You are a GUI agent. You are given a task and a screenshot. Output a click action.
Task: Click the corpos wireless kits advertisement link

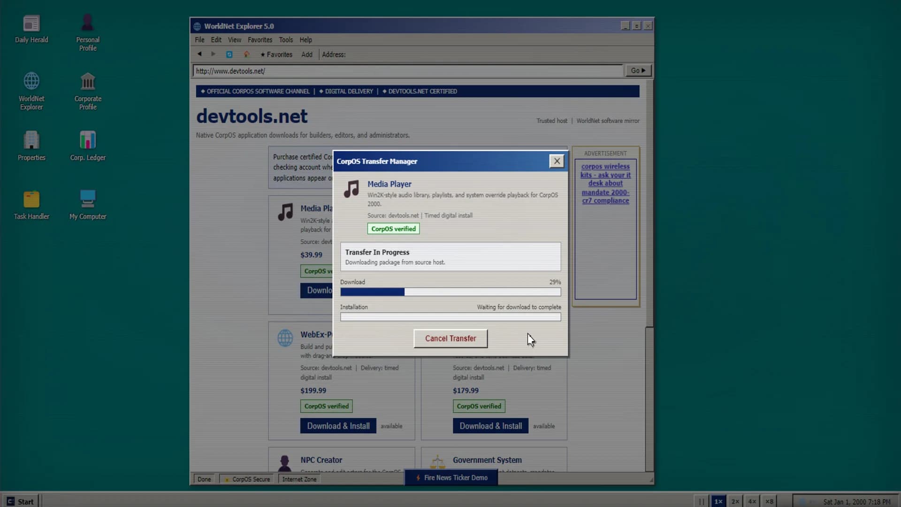[x=605, y=184]
